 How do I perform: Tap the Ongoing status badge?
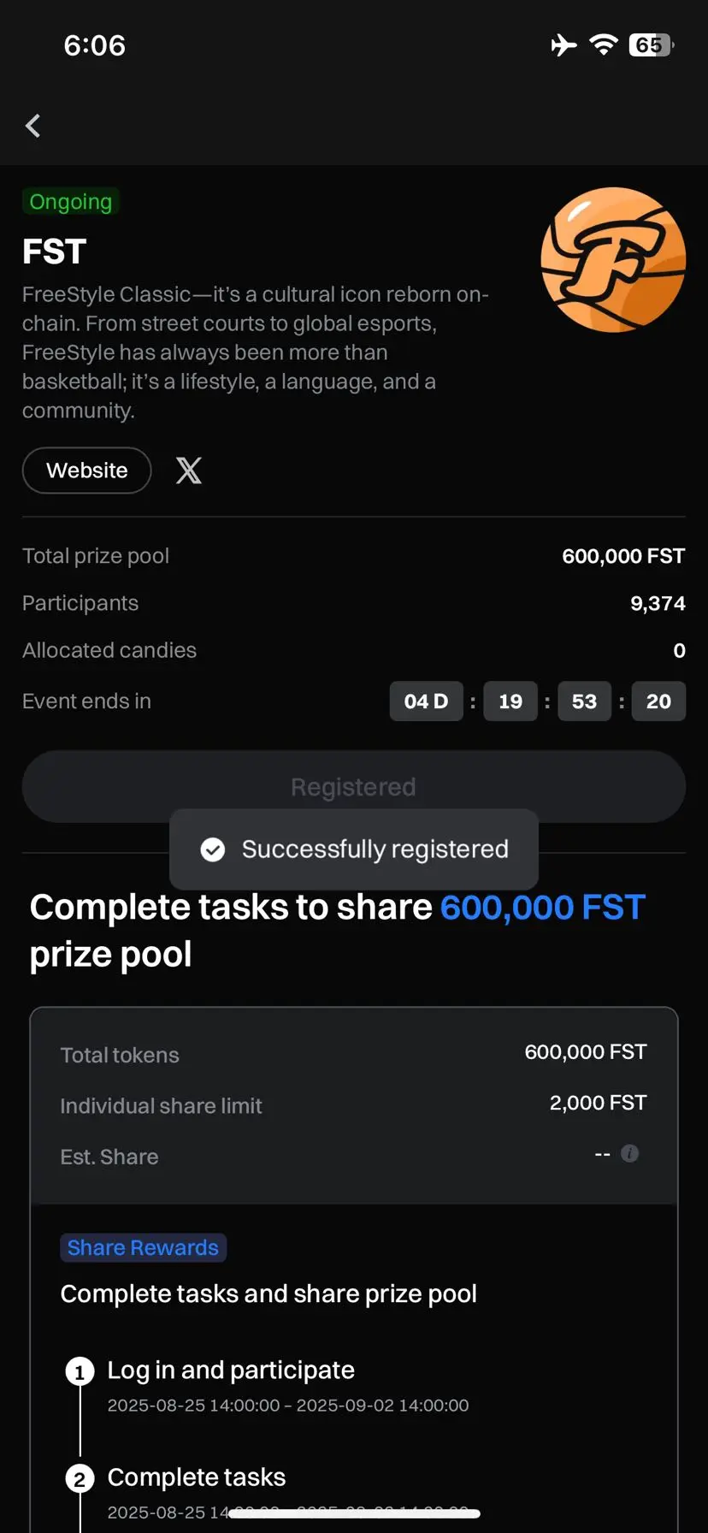pos(70,202)
